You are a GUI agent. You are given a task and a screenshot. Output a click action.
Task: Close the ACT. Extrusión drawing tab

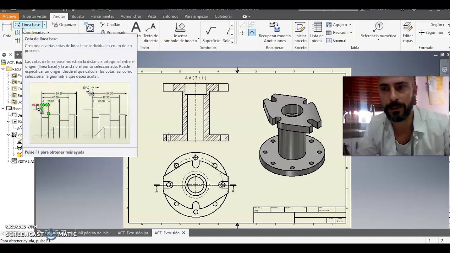(184, 233)
